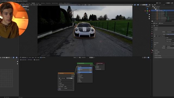This screenshot has width=174, height=98.
Task: Open the Flat projection dropdown in Image Texture
Action: 66,82
